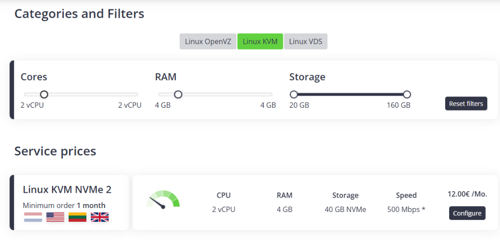
Task: Grab the RAM slider handle
Action: tap(178, 94)
